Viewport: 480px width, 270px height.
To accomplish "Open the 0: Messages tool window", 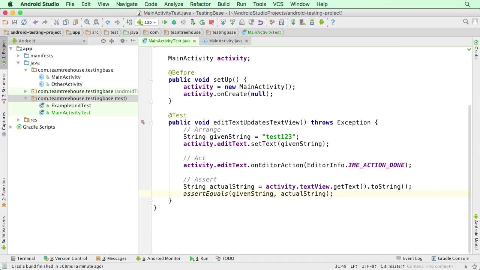I will point(111,258).
